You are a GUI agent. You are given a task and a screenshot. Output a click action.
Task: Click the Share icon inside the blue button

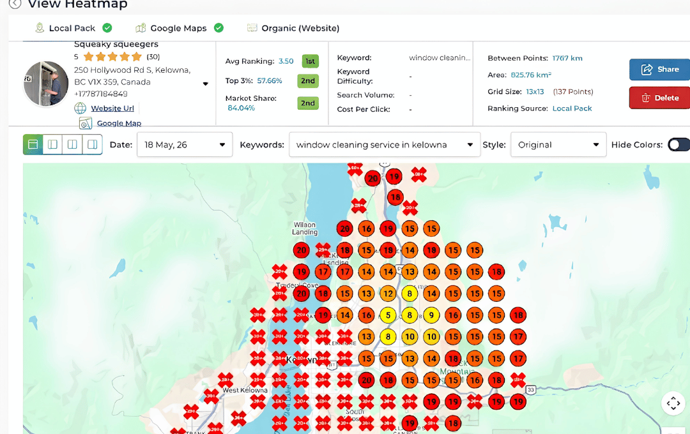point(647,70)
